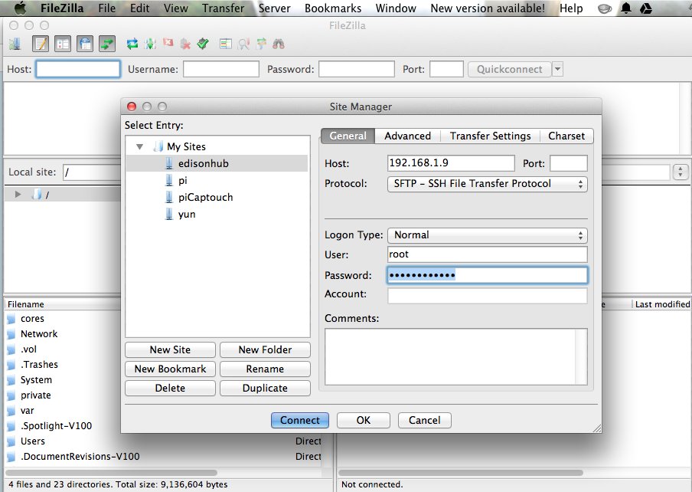The height and width of the screenshot is (492, 692).
Task: Open directory listing filters icon
Action: click(x=226, y=44)
